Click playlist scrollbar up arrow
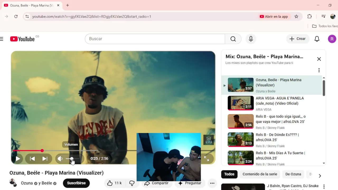Image resolution: width=338 pixels, height=190 pixels. [324, 78]
